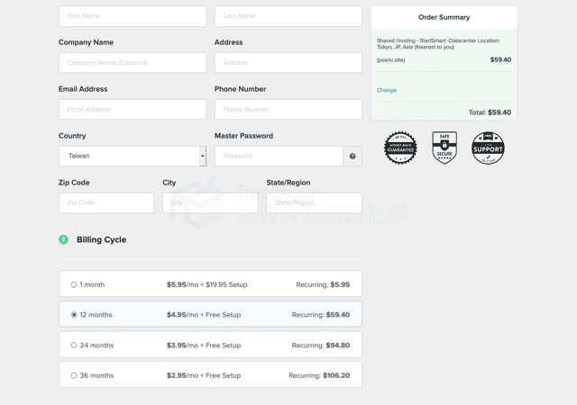Click the Money Back Guarantee badge
Image resolution: width=577 pixels, height=405 pixels.
[400, 148]
